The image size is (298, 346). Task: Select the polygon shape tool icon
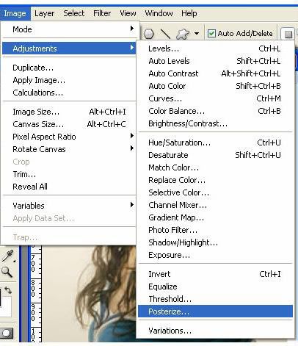click(x=149, y=34)
